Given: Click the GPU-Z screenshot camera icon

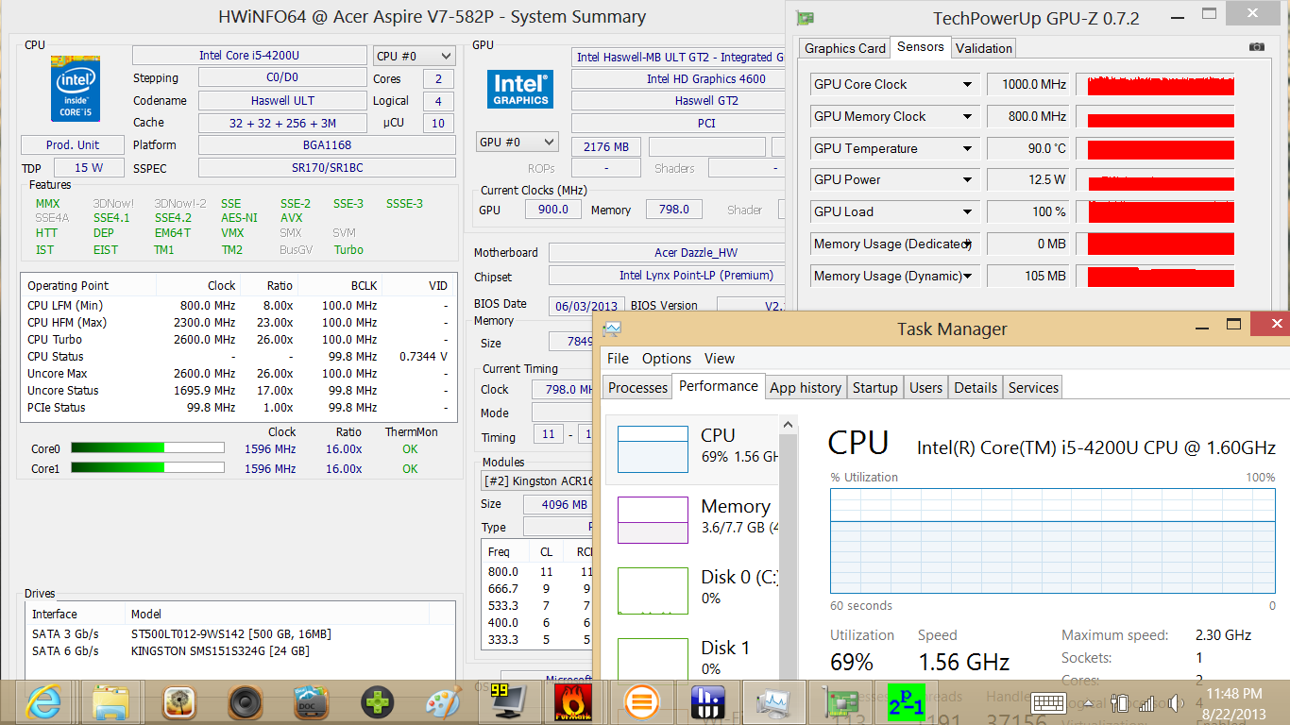Looking at the screenshot, I should click(1256, 47).
